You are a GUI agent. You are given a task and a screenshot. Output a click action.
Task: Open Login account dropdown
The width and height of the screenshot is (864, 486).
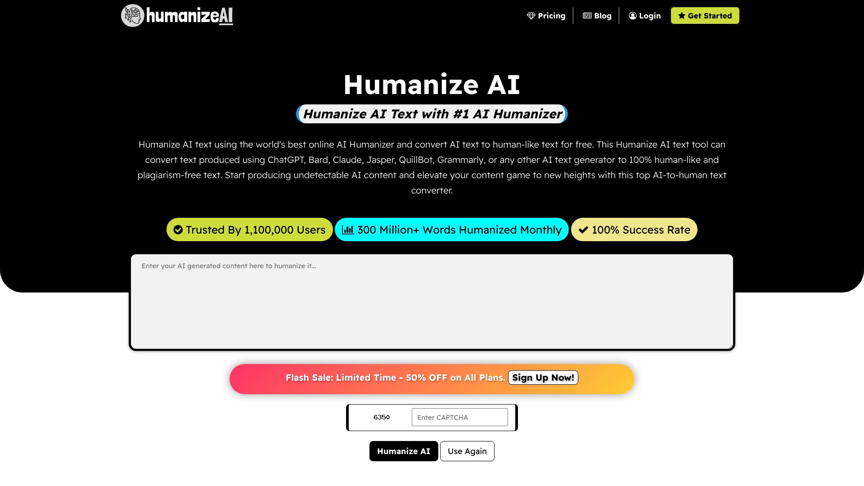(644, 15)
